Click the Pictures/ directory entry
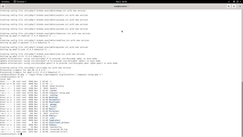 54,111
